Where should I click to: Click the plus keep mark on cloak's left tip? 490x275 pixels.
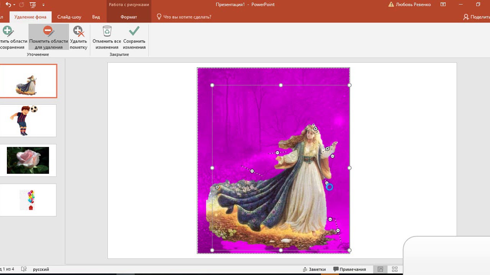tap(217, 187)
